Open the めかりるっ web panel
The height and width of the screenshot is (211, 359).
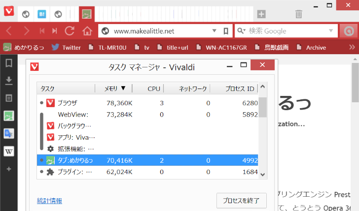(9, 116)
